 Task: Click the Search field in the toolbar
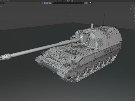click(x=68, y=3)
